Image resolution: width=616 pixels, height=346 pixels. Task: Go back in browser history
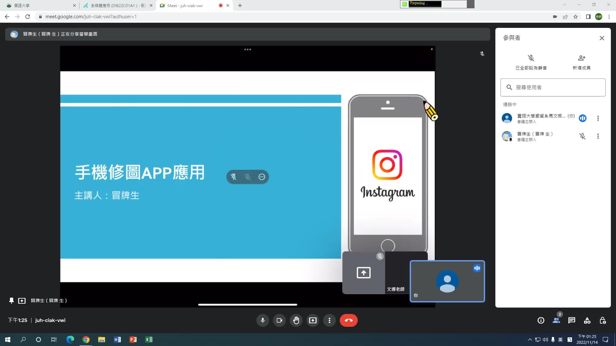click(x=7, y=17)
